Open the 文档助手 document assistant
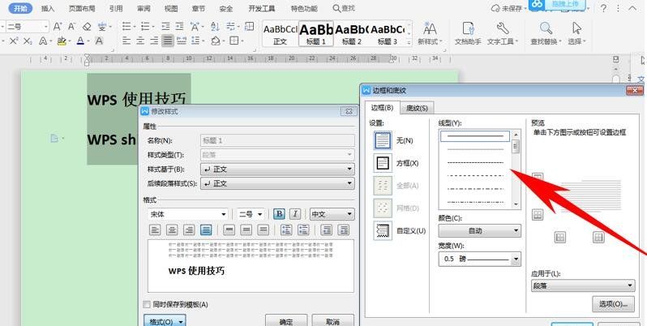Screen dimensions: 647x326 pos(468,33)
